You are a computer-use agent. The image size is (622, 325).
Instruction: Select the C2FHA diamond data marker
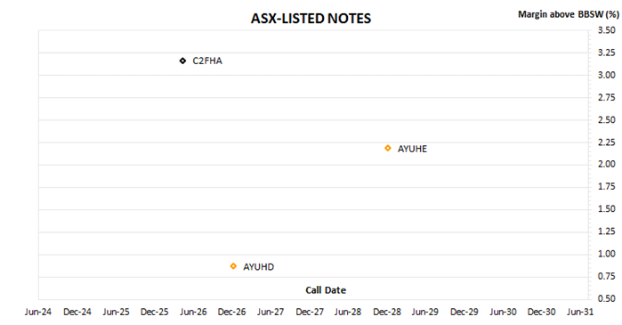pos(182,61)
